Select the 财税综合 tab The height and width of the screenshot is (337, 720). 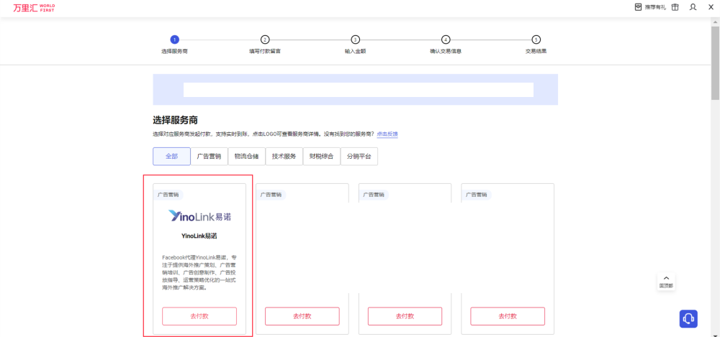click(x=321, y=157)
